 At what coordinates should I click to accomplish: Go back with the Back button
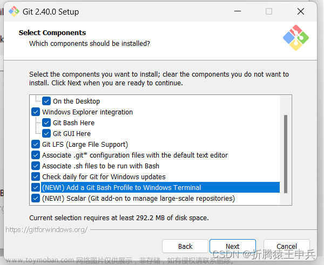tap(185, 246)
